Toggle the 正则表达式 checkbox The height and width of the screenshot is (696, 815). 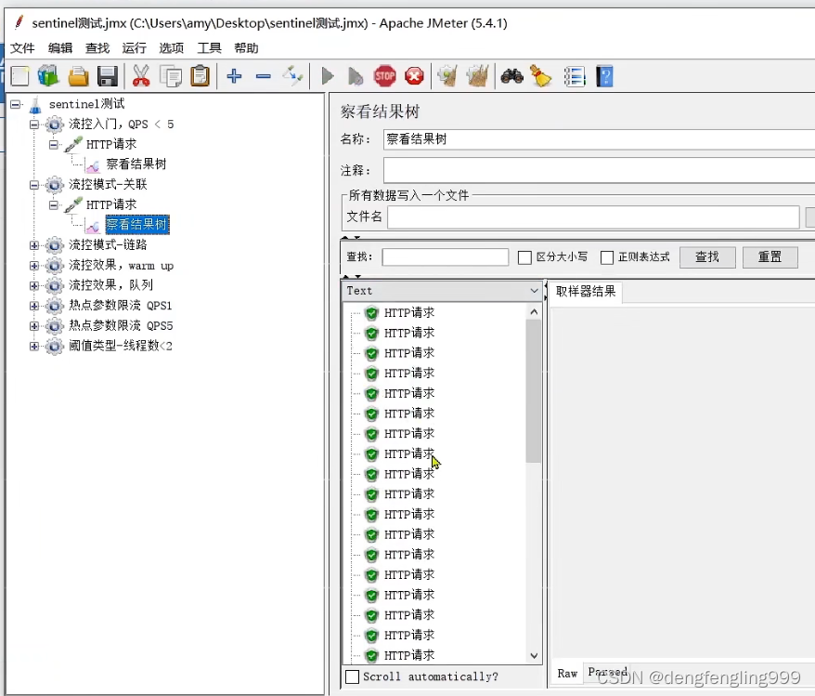click(x=607, y=257)
